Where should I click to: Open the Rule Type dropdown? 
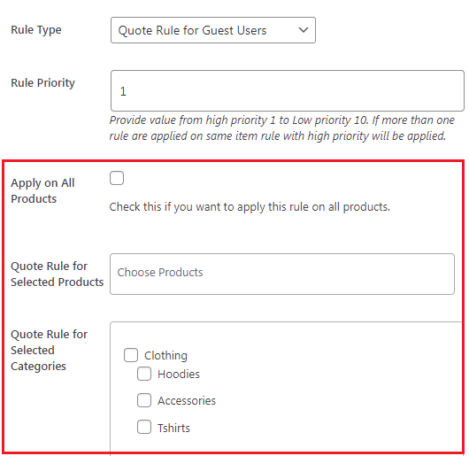(213, 30)
